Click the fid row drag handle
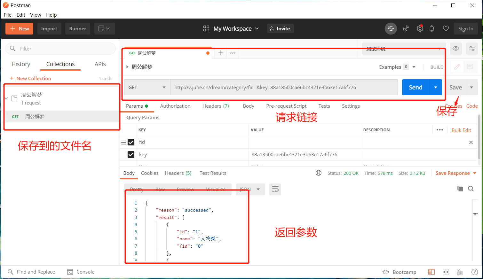The image size is (483, 279). [123, 143]
